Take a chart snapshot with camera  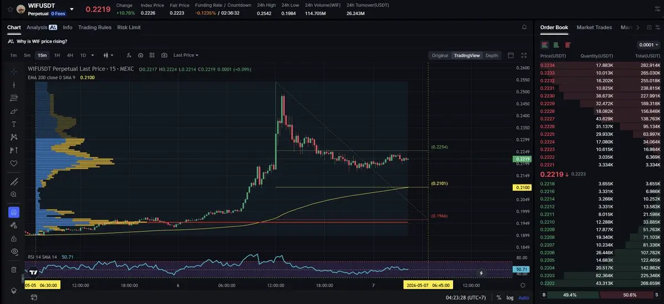click(164, 55)
